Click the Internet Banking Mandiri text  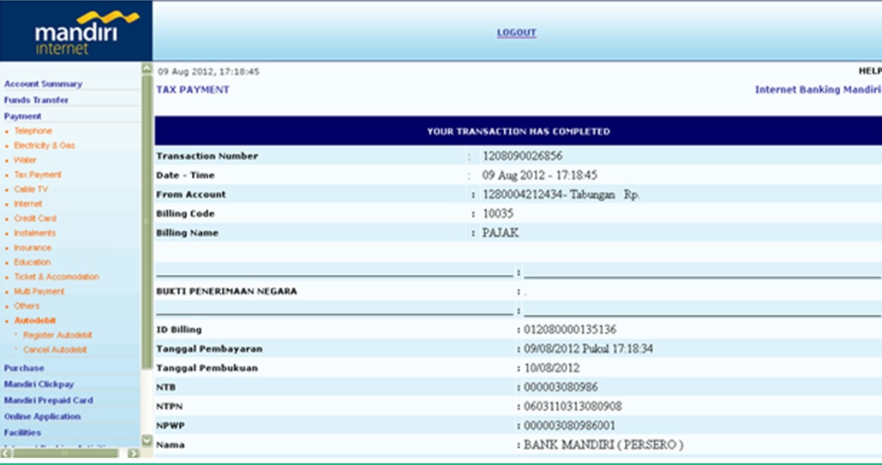click(818, 90)
